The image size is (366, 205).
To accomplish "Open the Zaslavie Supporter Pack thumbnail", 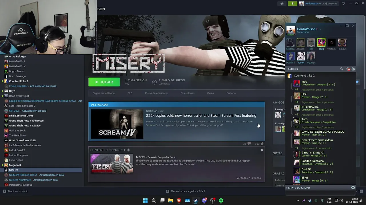I will coord(112,164).
